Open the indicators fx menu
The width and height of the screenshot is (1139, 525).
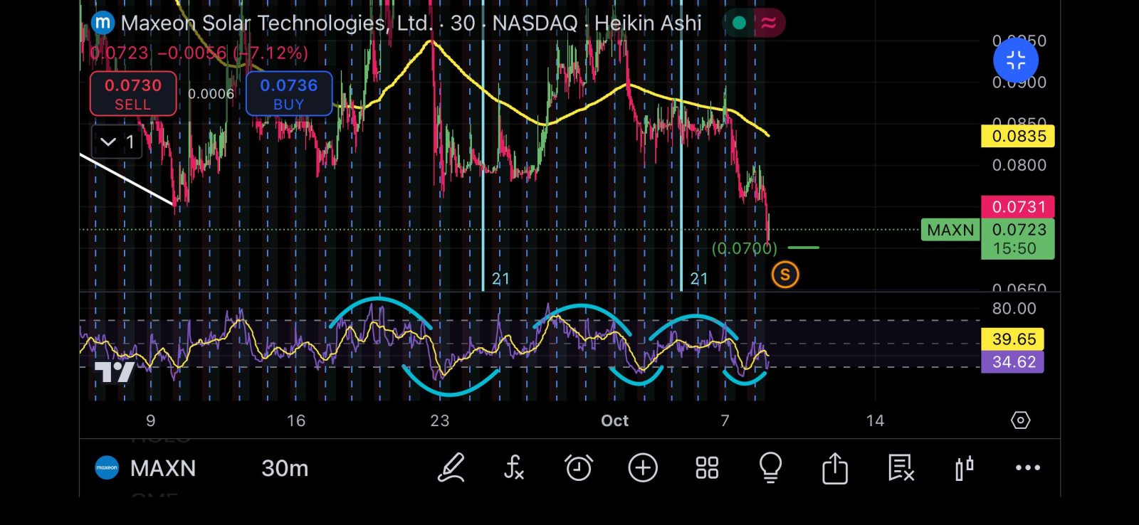click(514, 468)
